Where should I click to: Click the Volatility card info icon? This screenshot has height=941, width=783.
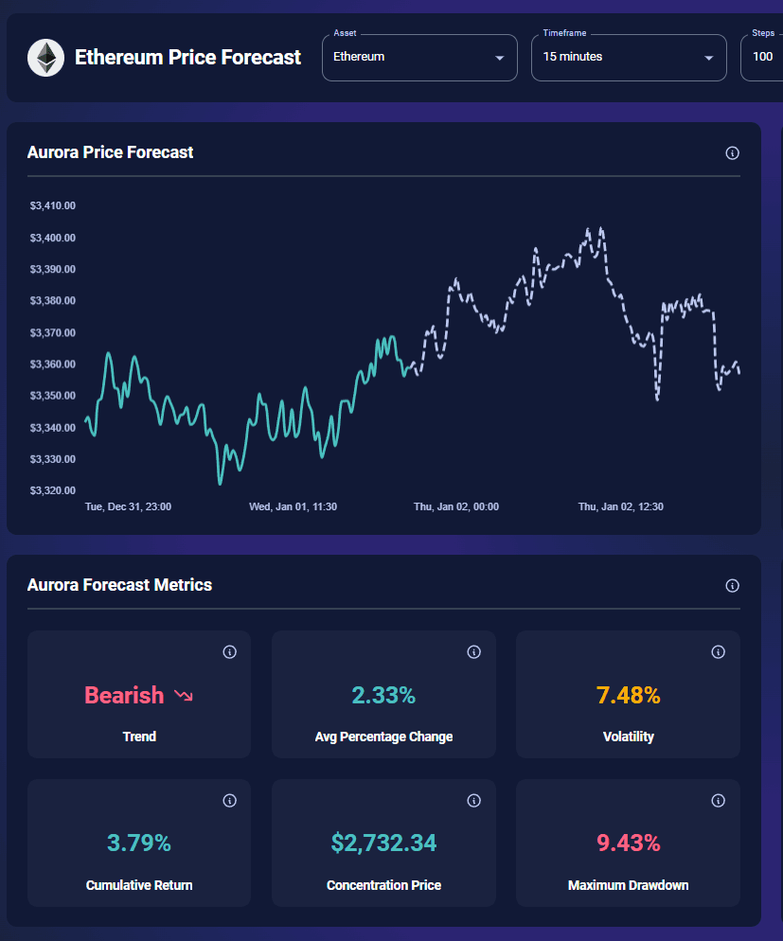(x=718, y=651)
